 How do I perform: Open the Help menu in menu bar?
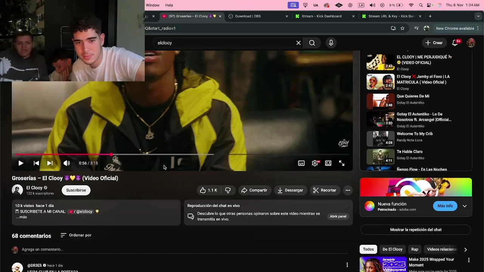[x=169, y=5]
